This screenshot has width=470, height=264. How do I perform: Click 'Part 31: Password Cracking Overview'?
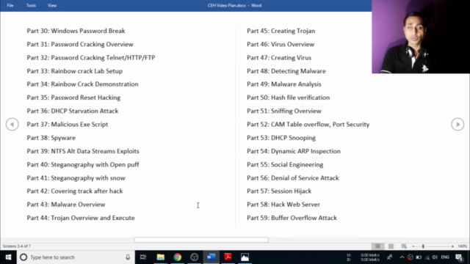click(80, 44)
